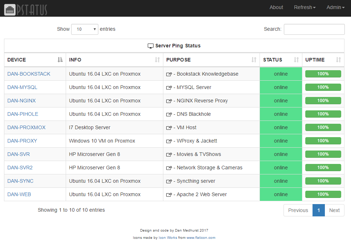Go to Next page
The image size is (351, 241).
click(334, 210)
